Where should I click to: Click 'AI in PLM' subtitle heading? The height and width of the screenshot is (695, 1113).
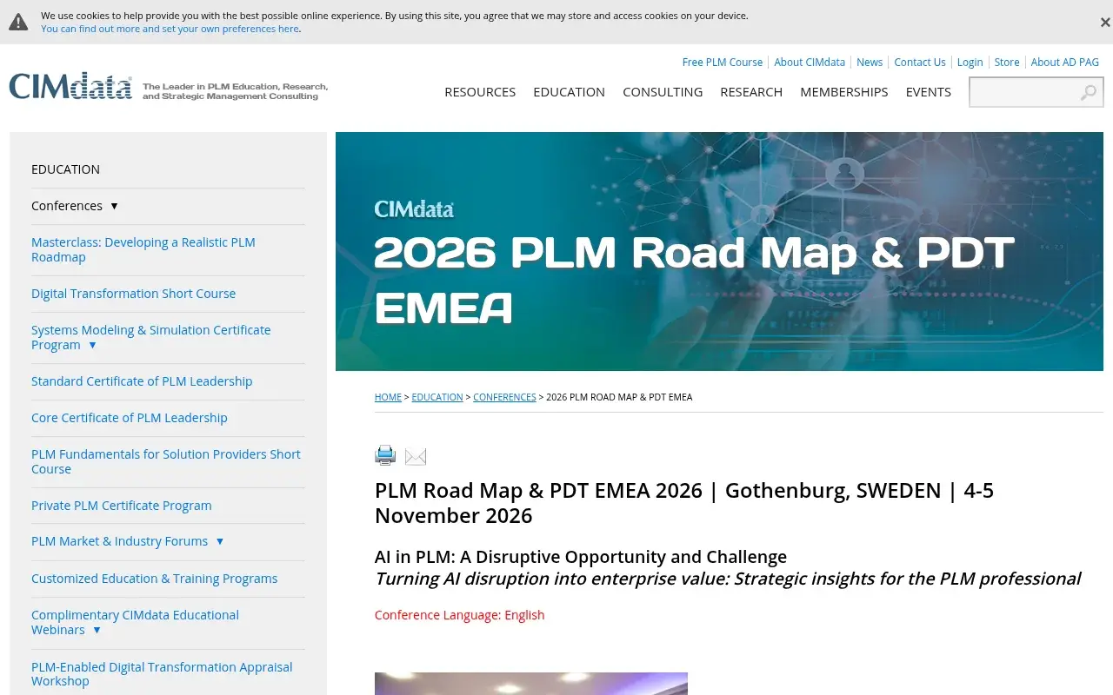tap(581, 557)
